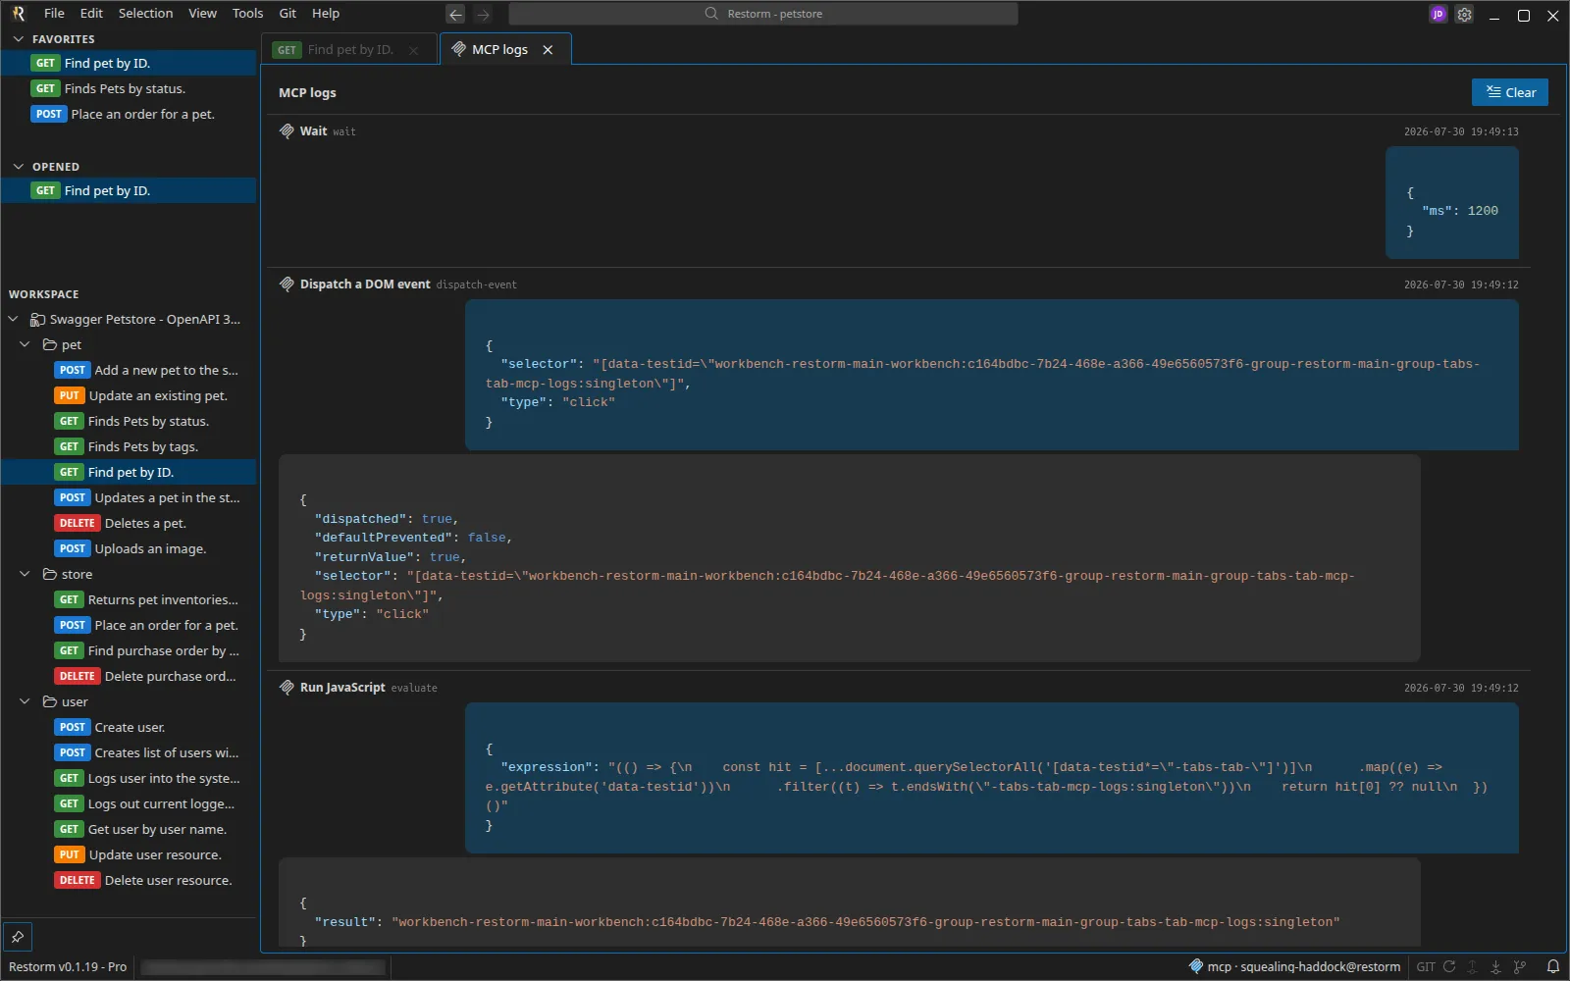The height and width of the screenshot is (981, 1570).
Task: Open Update an existing pet request
Action: point(129,395)
